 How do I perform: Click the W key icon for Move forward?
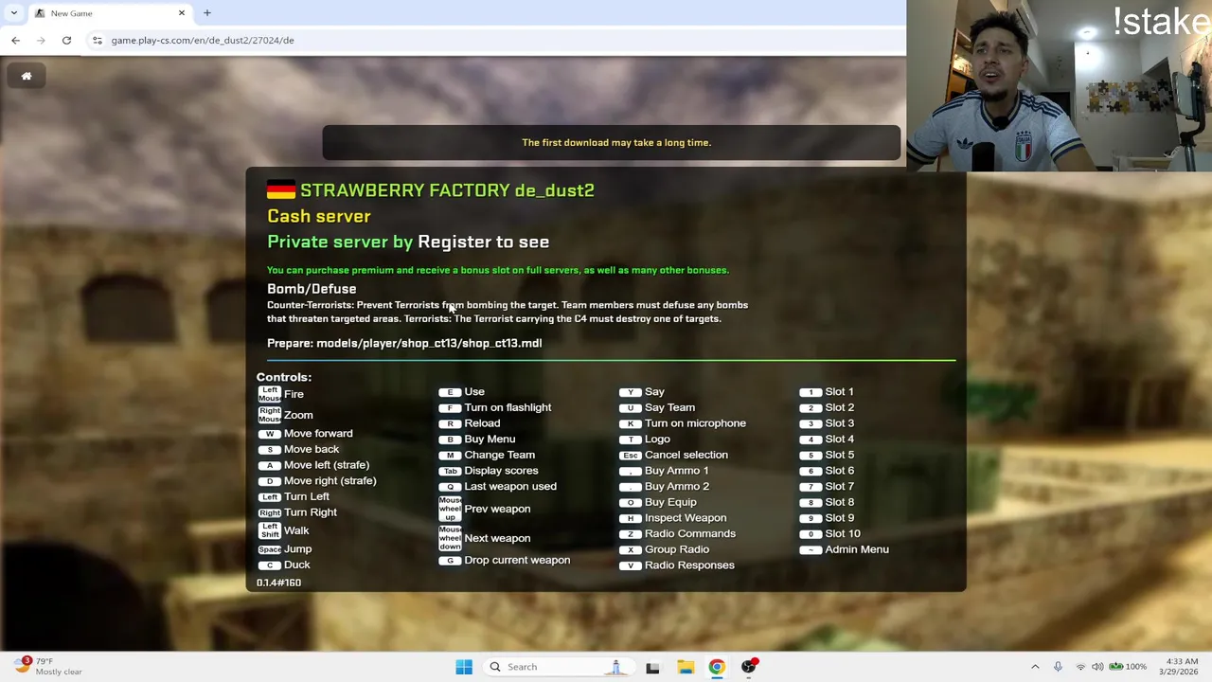click(x=269, y=434)
